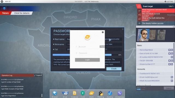
Task: Expand the Operation Log
Action: 38,75
